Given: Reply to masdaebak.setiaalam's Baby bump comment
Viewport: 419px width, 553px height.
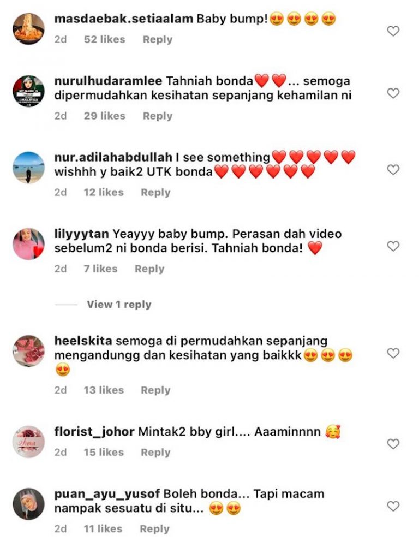Looking at the screenshot, I should click(x=158, y=39).
